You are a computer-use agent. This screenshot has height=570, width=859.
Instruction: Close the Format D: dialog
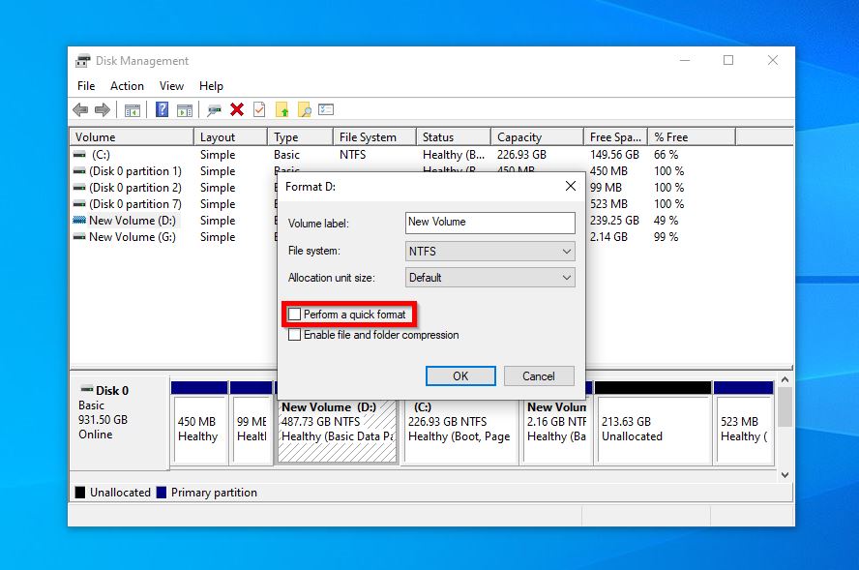[571, 187]
